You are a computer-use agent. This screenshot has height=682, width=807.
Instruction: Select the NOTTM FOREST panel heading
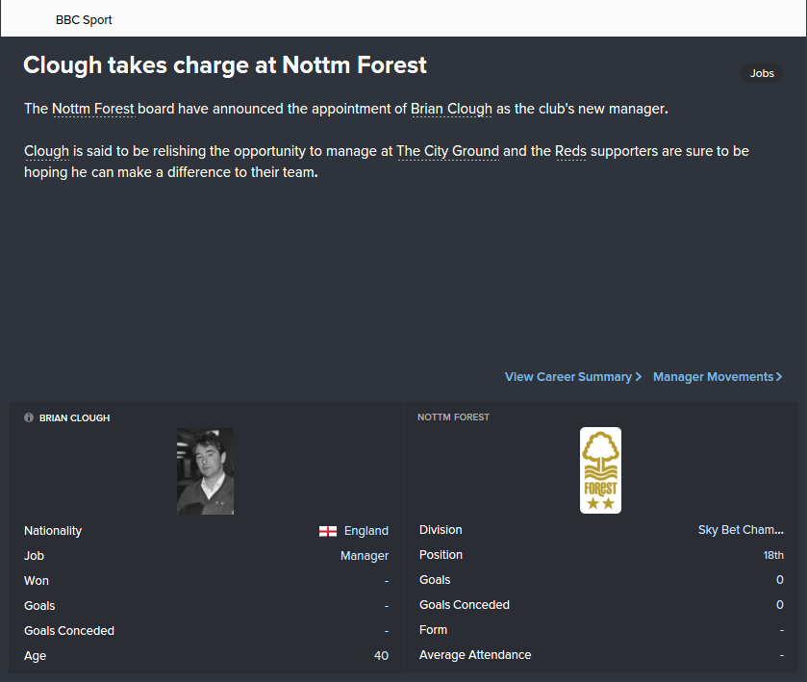pyautogui.click(x=453, y=417)
